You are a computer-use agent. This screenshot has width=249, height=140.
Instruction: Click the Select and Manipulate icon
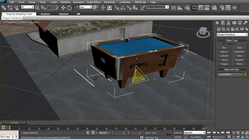(x=103, y=8)
